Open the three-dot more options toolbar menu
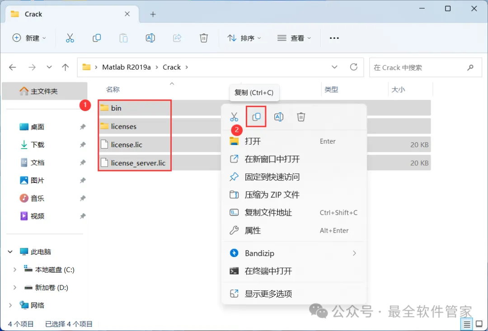 (x=334, y=38)
